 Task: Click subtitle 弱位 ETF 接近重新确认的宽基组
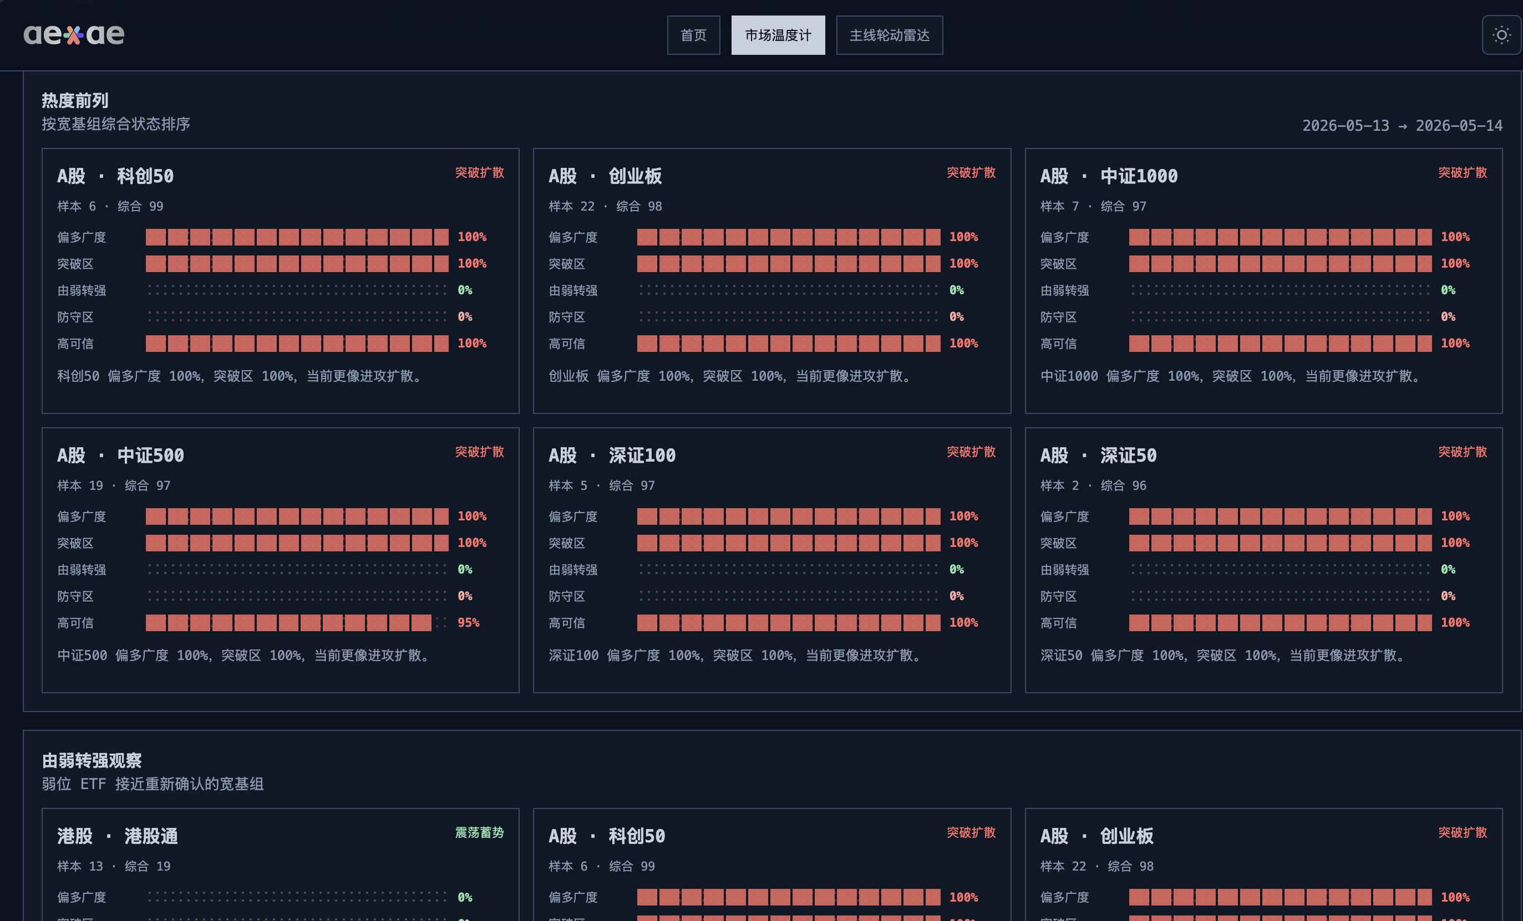153,784
